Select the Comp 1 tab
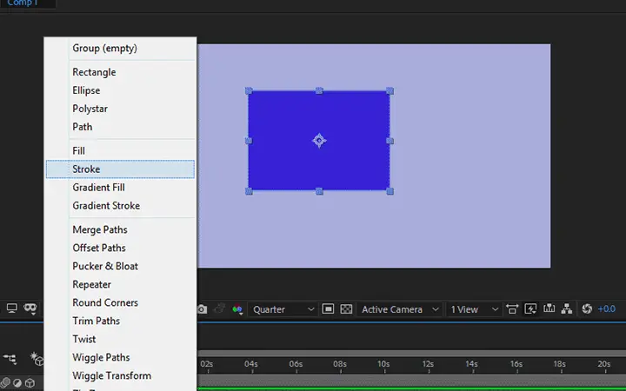Screen dimensions: 626x391 (23, 3)
